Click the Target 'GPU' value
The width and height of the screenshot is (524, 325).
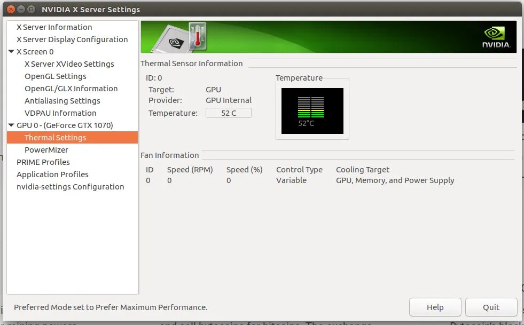pos(213,90)
